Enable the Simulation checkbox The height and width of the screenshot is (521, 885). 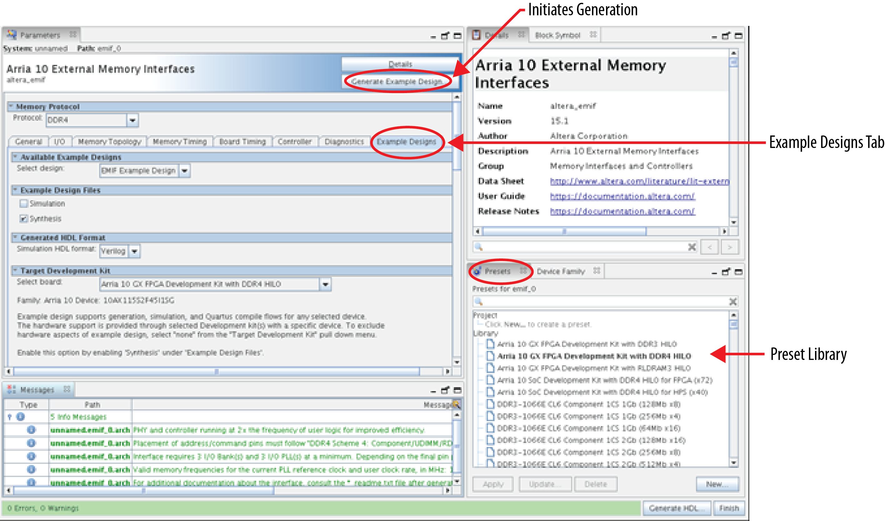tap(23, 203)
